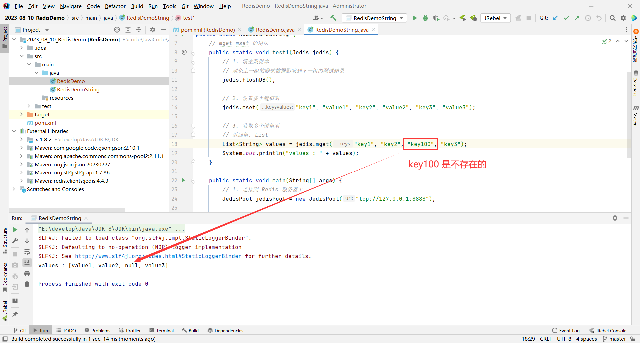Collapse the src folder
Screen dimensions: 640x343
21,56
